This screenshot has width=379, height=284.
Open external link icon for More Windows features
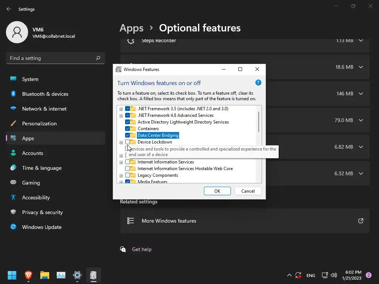point(360,221)
